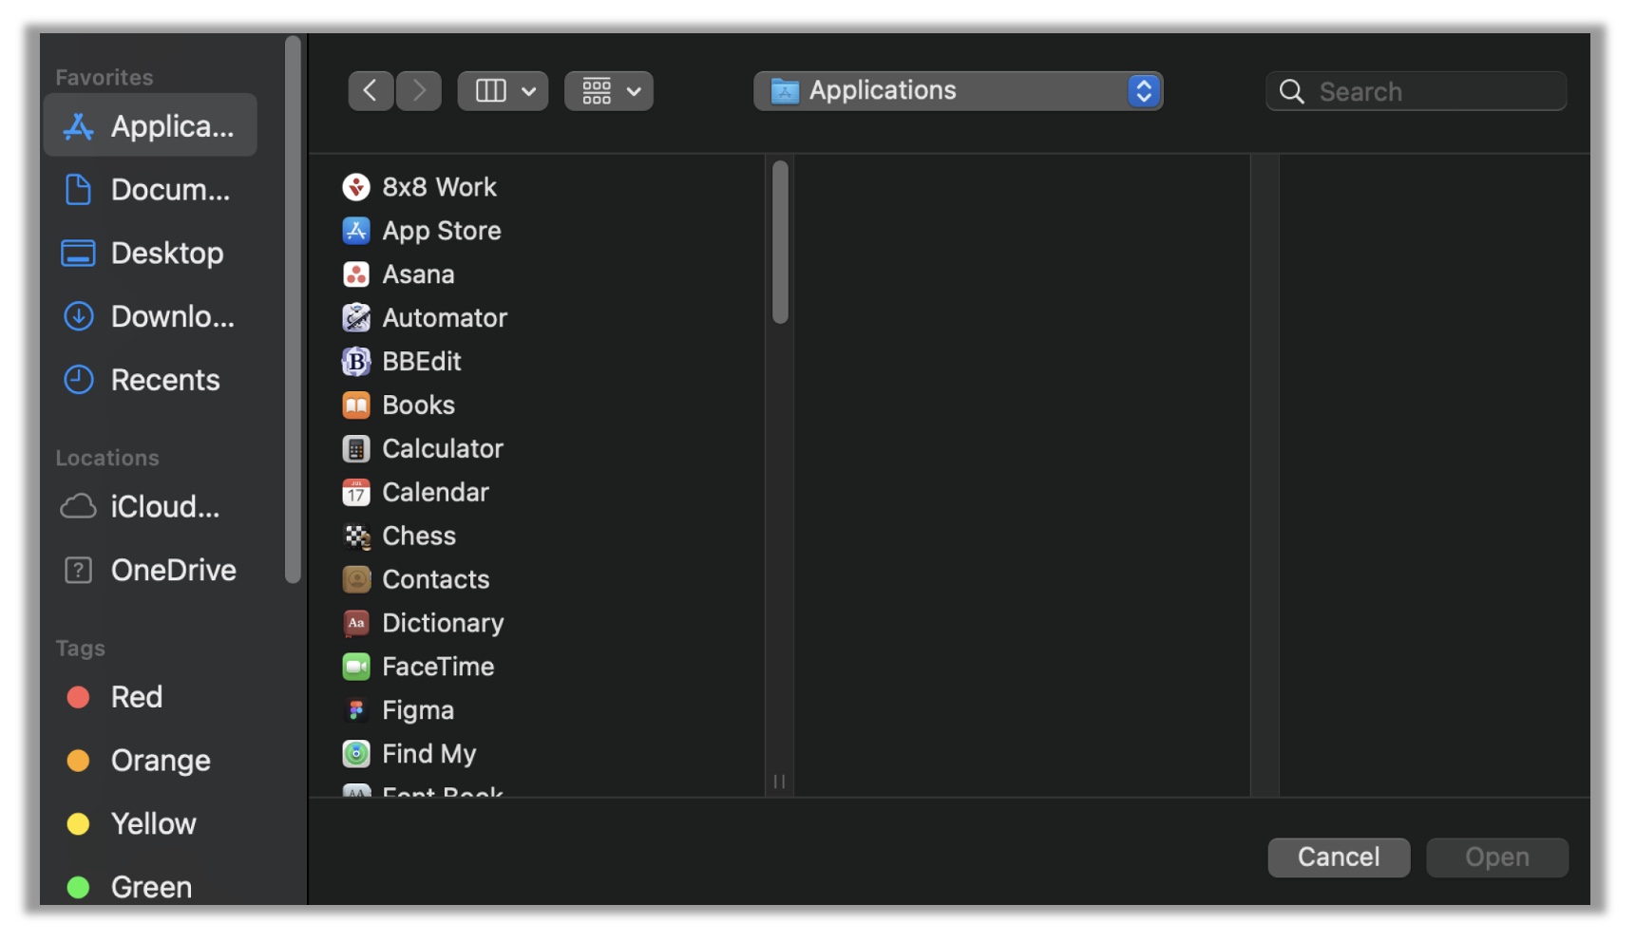Viewport: 1636px width, 942px height.
Task: Select "App Store" file name
Action: [442, 231]
